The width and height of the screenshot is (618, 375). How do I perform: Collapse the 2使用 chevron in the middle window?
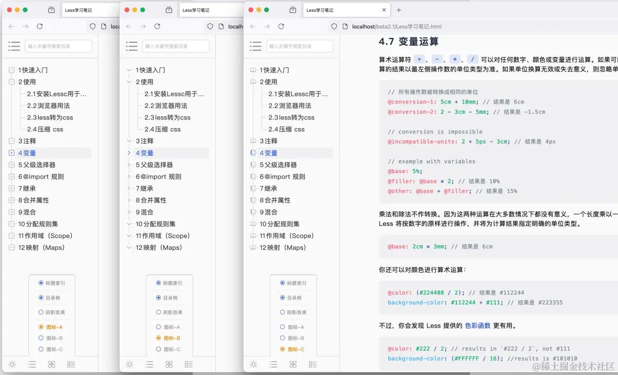tap(129, 82)
